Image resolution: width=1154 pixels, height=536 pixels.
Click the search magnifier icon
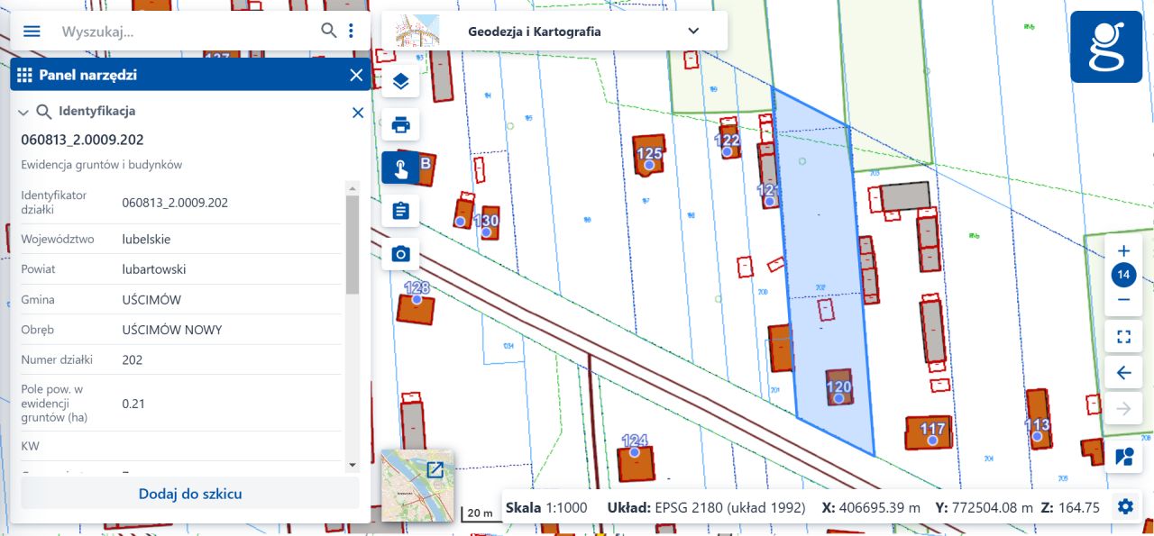pos(329,31)
